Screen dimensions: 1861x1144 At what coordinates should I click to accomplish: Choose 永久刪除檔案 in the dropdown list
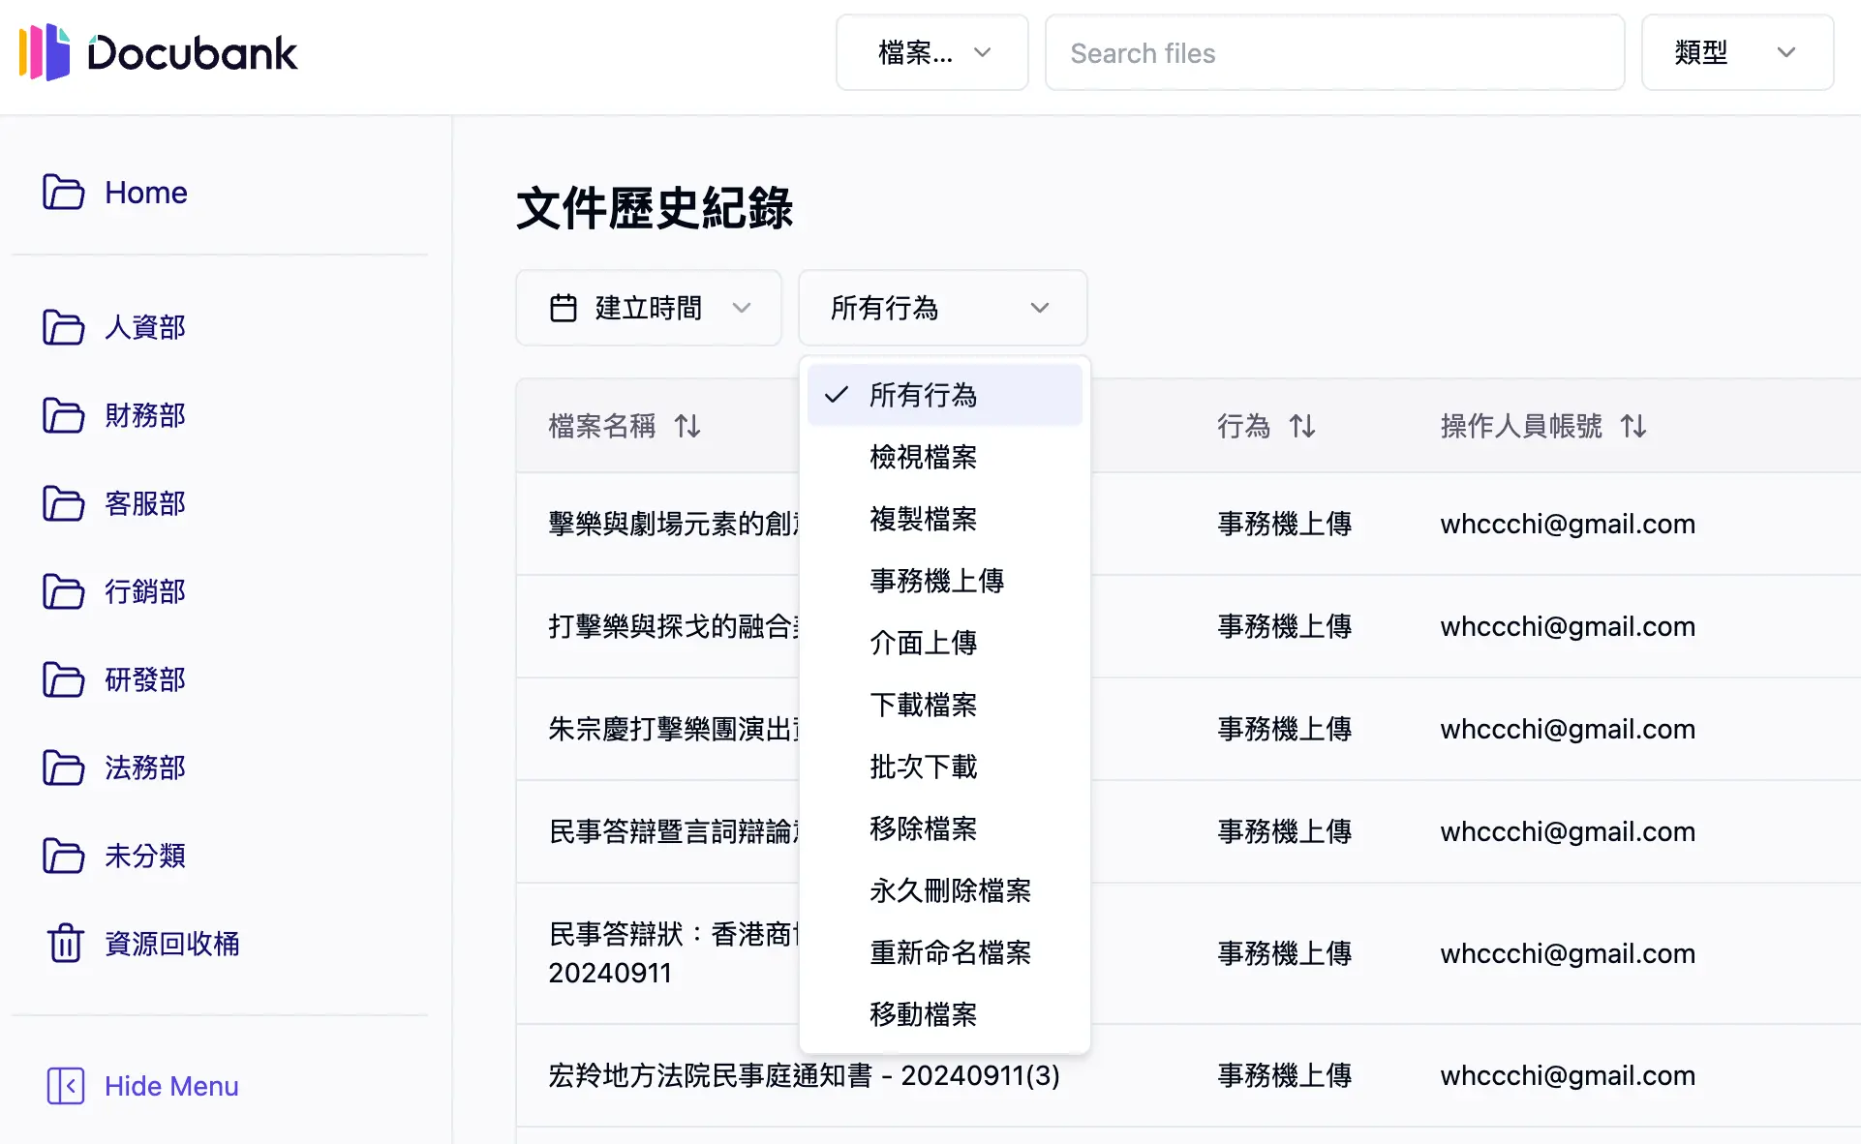[x=950, y=890]
